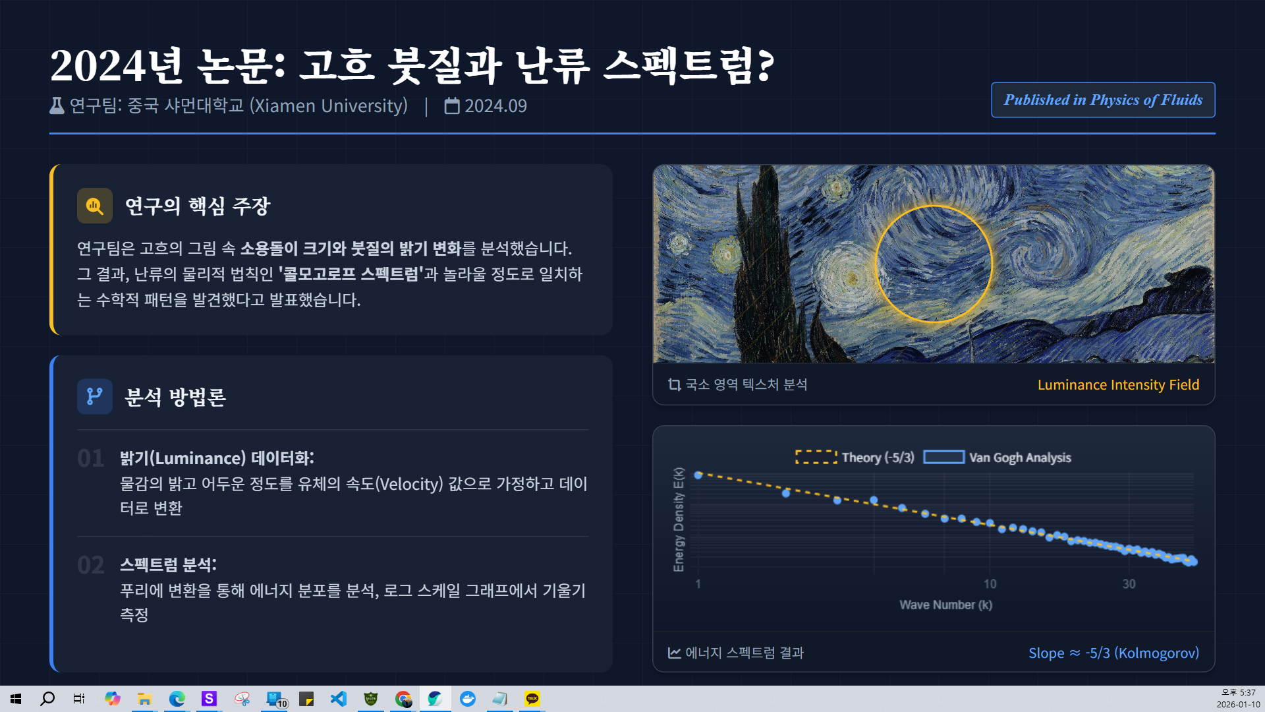Click the magnifier icon beside 연구의 핵심 주장
Image resolution: width=1265 pixels, height=712 pixels.
pos(95,206)
